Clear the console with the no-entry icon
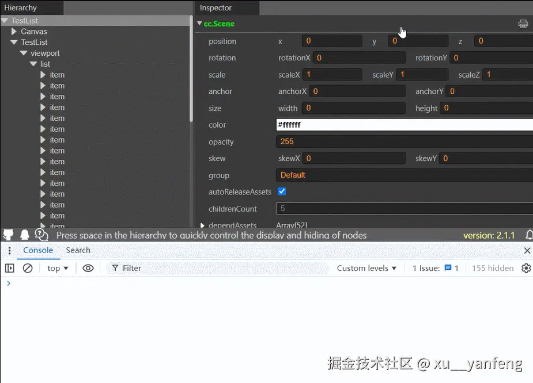Screen dimensions: 533x383 28,268
